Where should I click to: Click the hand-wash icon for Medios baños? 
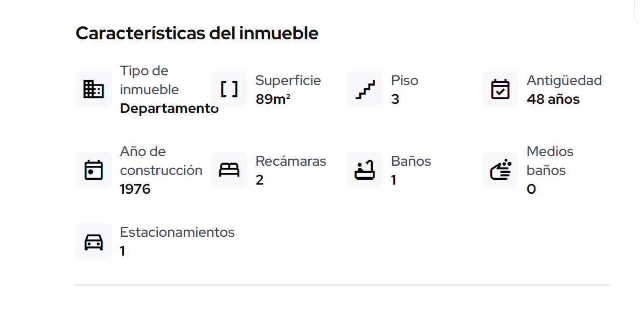pos(500,170)
